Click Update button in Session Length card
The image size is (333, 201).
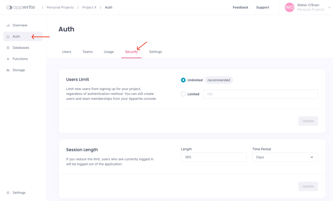(308, 186)
